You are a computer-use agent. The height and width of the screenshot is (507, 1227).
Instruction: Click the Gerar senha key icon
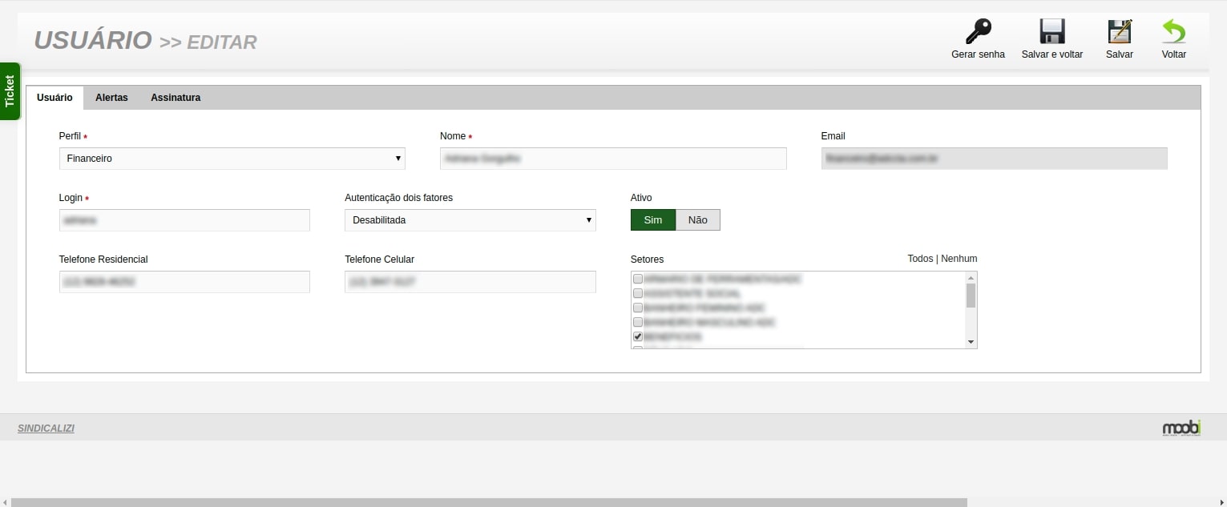click(977, 32)
